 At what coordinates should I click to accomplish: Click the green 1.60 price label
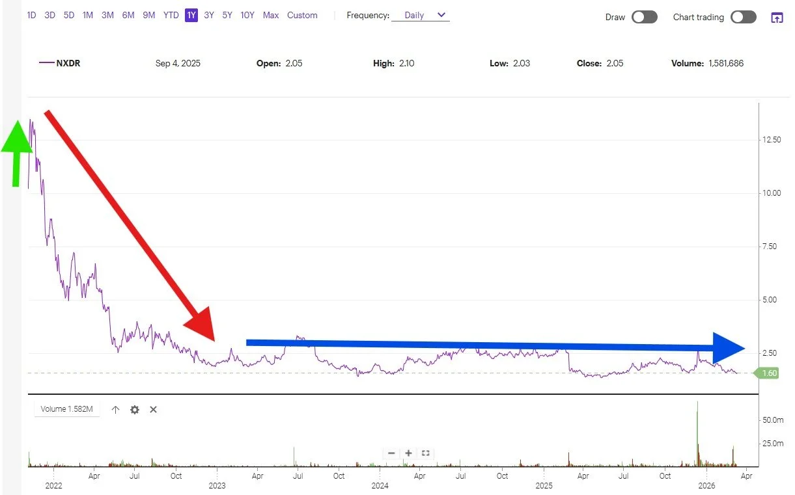pos(768,373)
